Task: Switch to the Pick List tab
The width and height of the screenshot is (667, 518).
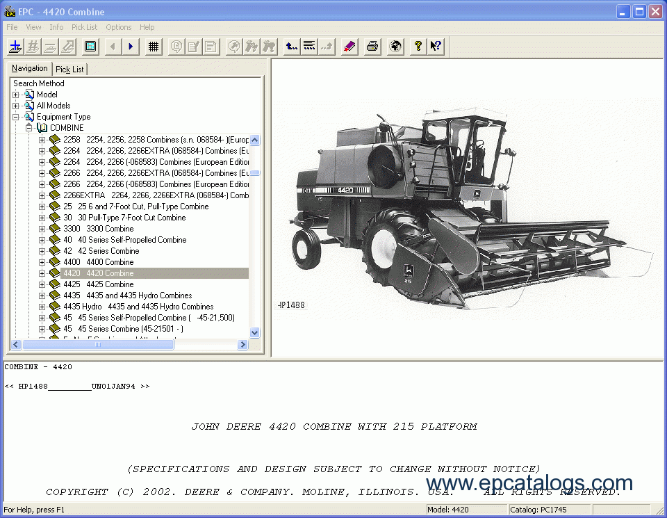Action: 69,69
